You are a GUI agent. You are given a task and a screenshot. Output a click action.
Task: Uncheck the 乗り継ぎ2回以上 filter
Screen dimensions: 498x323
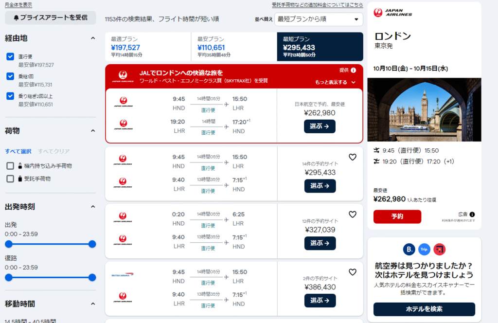point(10,96)
